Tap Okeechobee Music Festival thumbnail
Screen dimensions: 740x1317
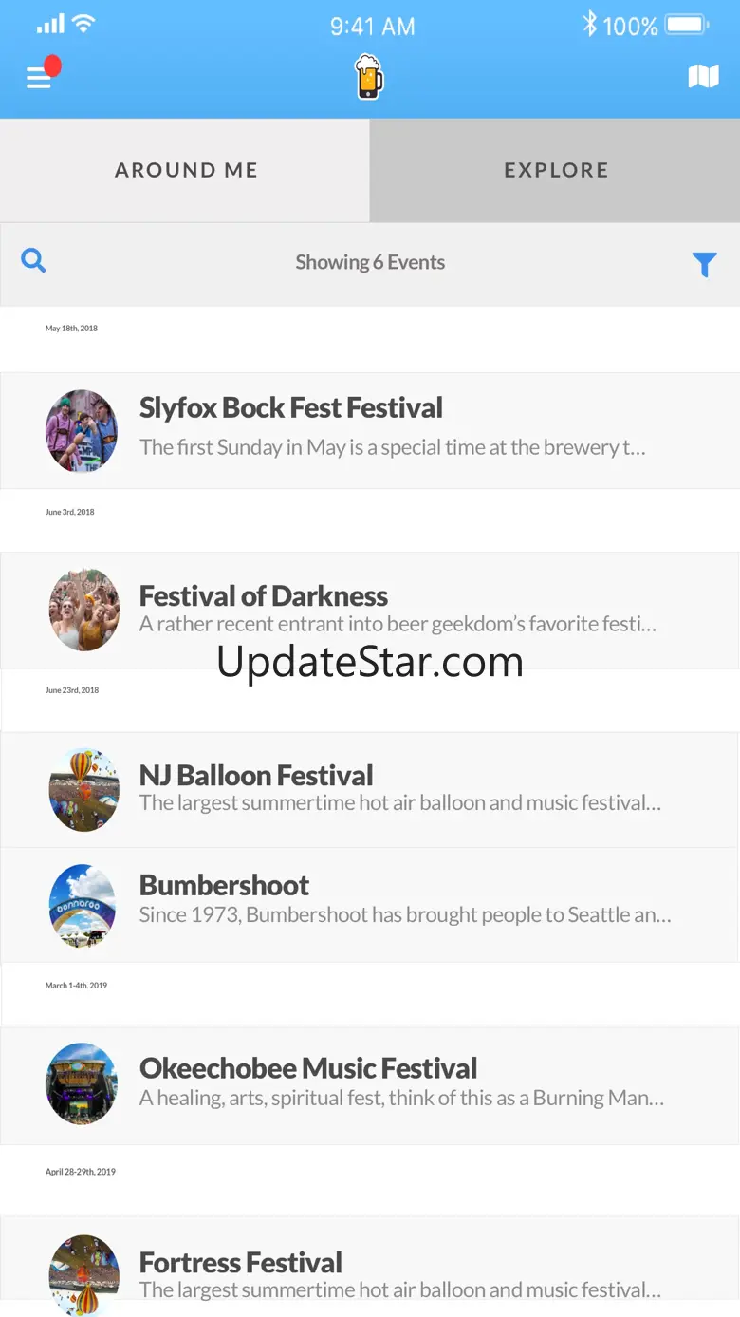pos(82,1084)
